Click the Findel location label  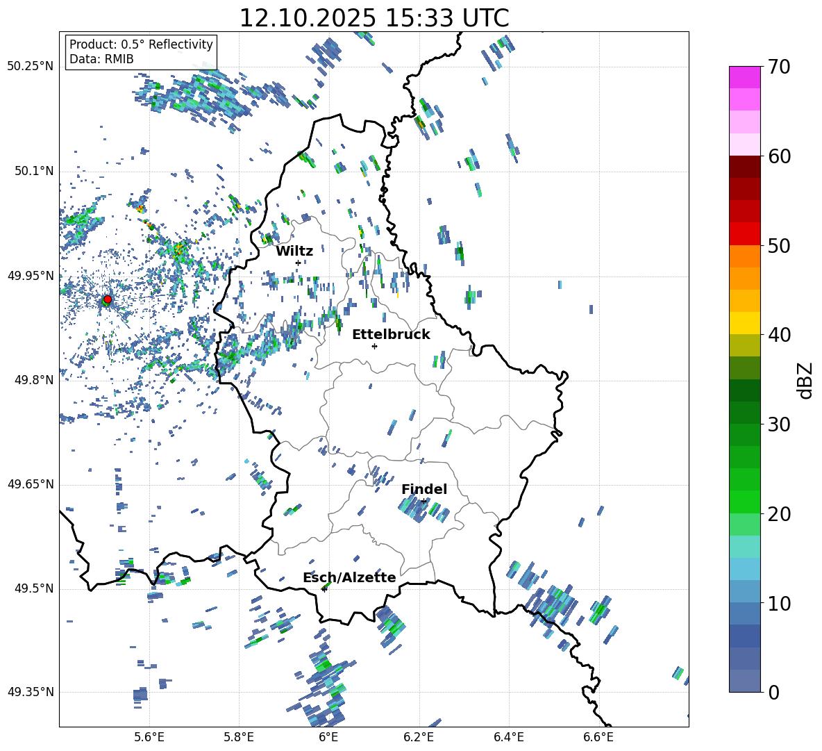pyautogui.click(x=424, y=489)
